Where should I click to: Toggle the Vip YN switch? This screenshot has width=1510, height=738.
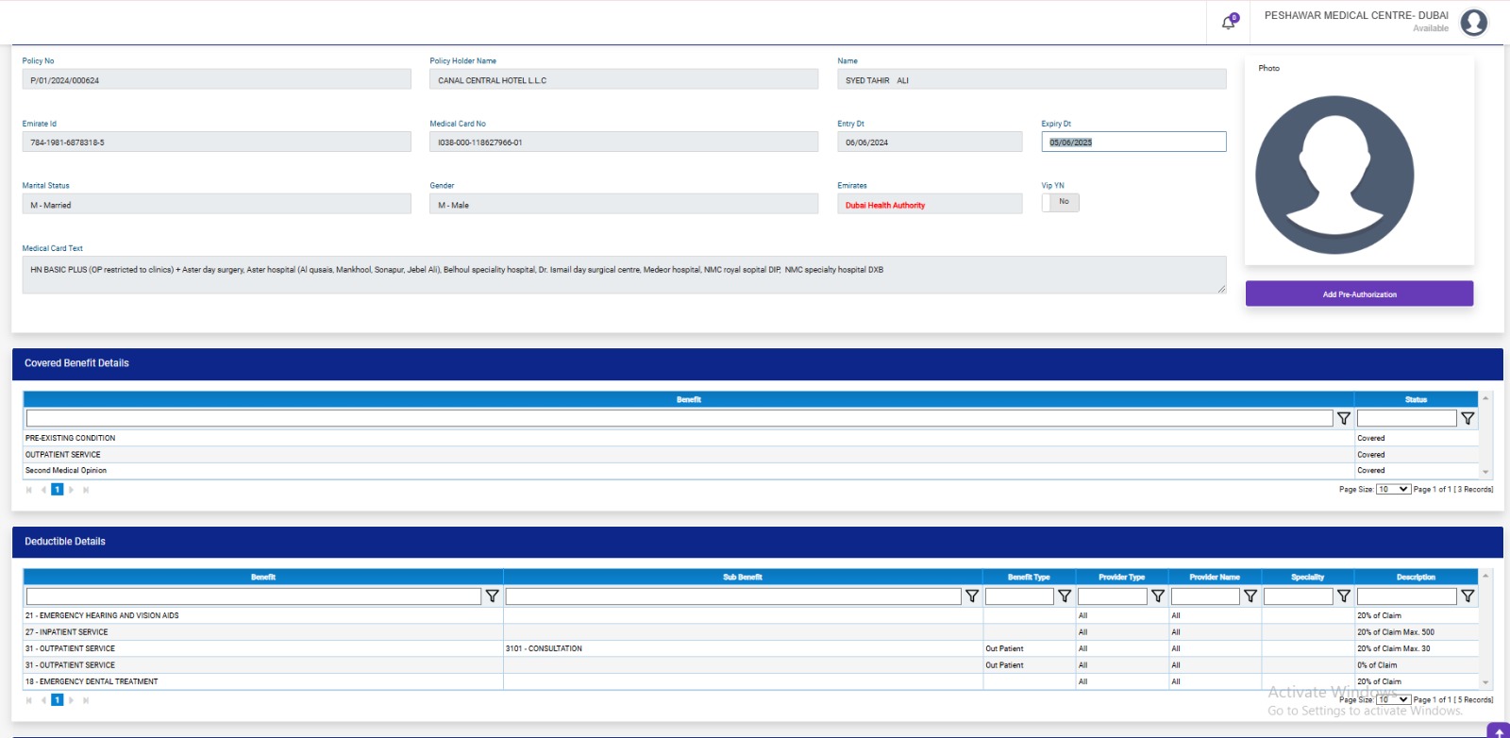1060,202
